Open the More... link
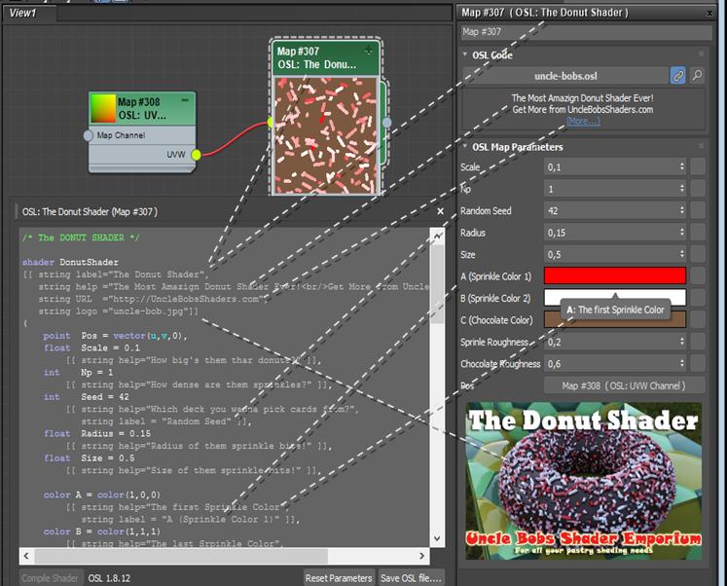 click(583, 121)
